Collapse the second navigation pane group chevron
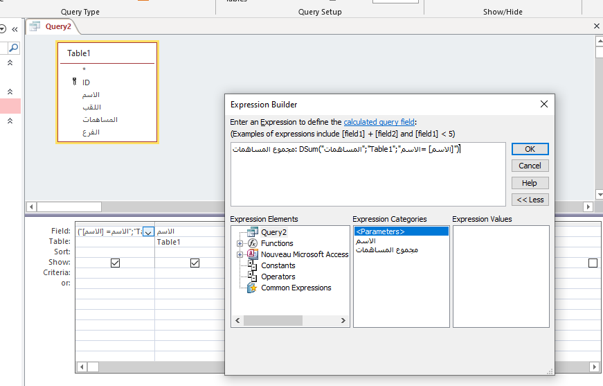Screen dimensions: 603x386 tap(10, 91)
